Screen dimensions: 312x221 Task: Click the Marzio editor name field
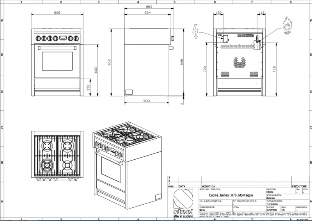pos(204,209)
